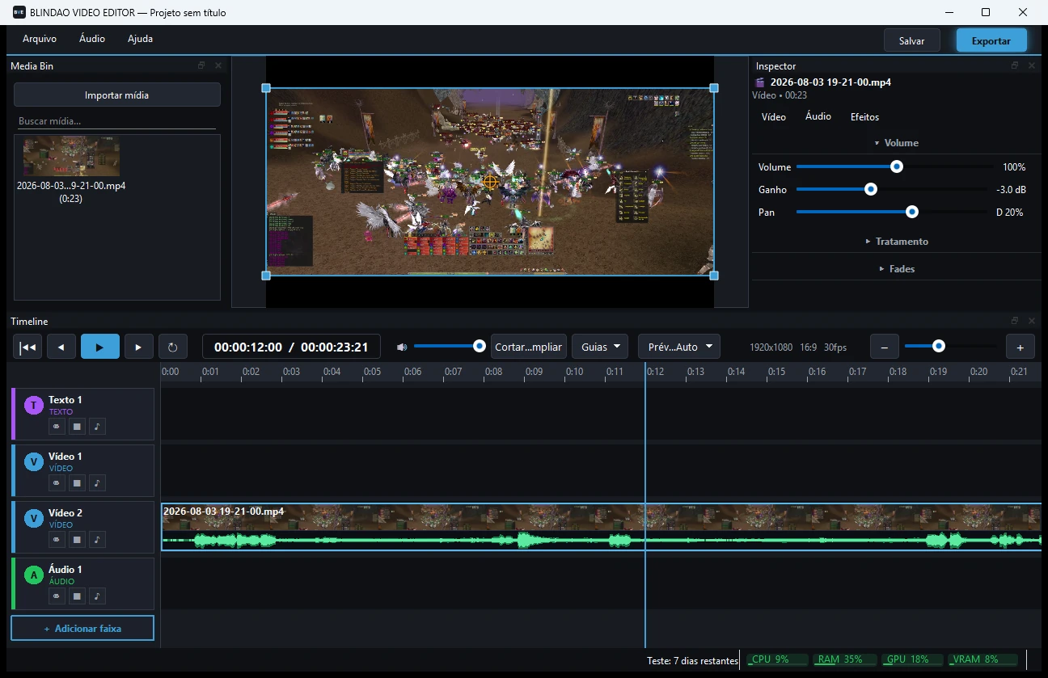
Task: Click the blue Play button
Action: coord(100,347)
